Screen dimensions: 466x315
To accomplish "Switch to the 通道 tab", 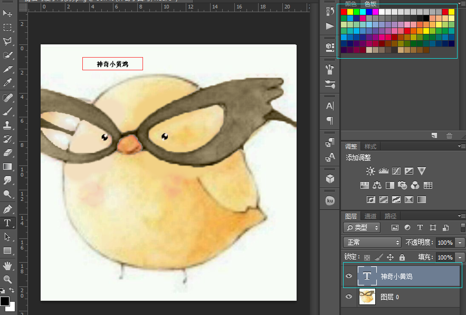I will [x=370, y=216].
